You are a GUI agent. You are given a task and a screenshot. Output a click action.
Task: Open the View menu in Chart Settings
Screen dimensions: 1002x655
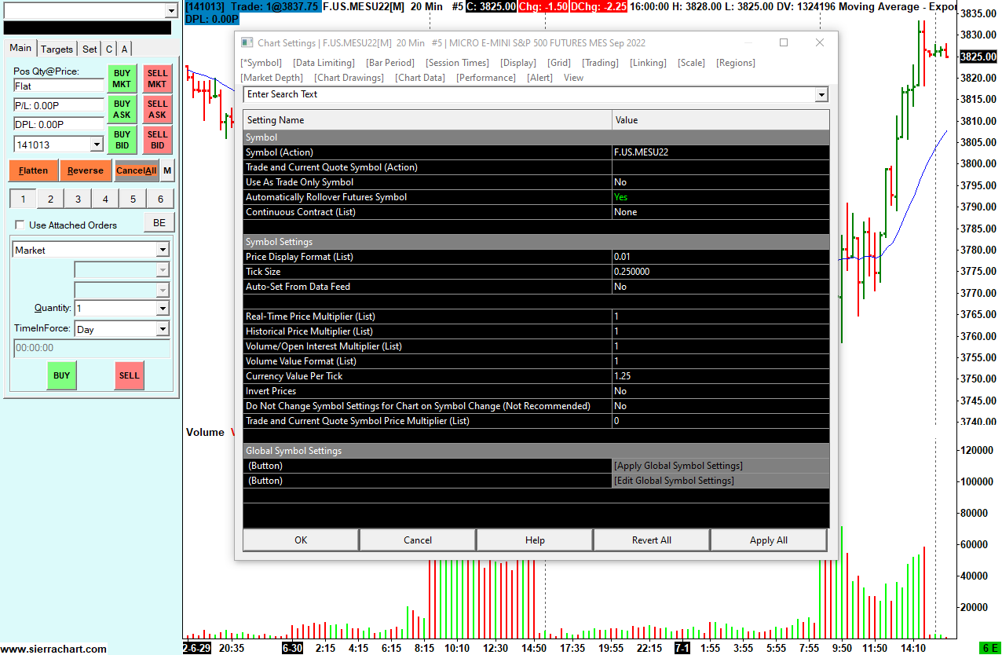573,78
